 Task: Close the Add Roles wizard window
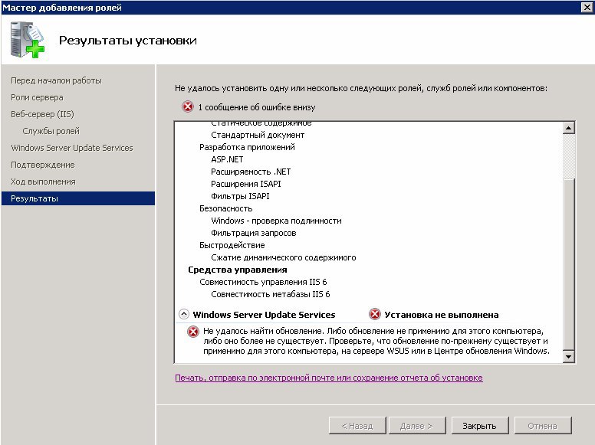[587, 7]
